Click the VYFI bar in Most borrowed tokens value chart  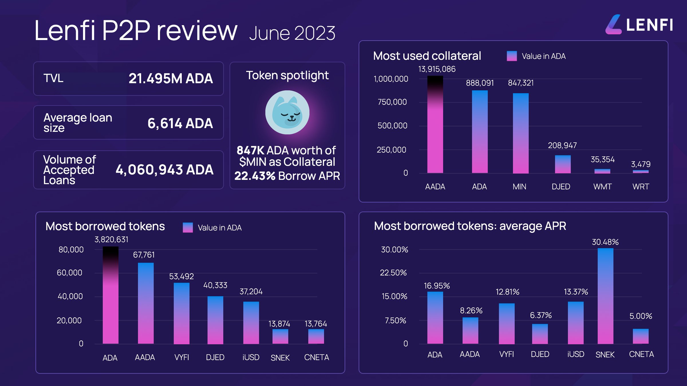click(x=181, y=313)
